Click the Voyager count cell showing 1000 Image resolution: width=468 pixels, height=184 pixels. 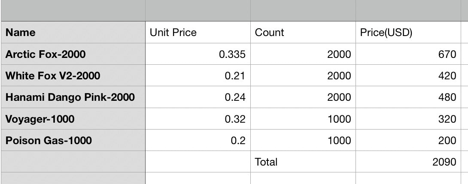(x=303, y=119)
